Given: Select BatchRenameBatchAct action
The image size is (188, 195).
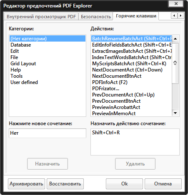Looking at the screenshot, I should [132, 39].
